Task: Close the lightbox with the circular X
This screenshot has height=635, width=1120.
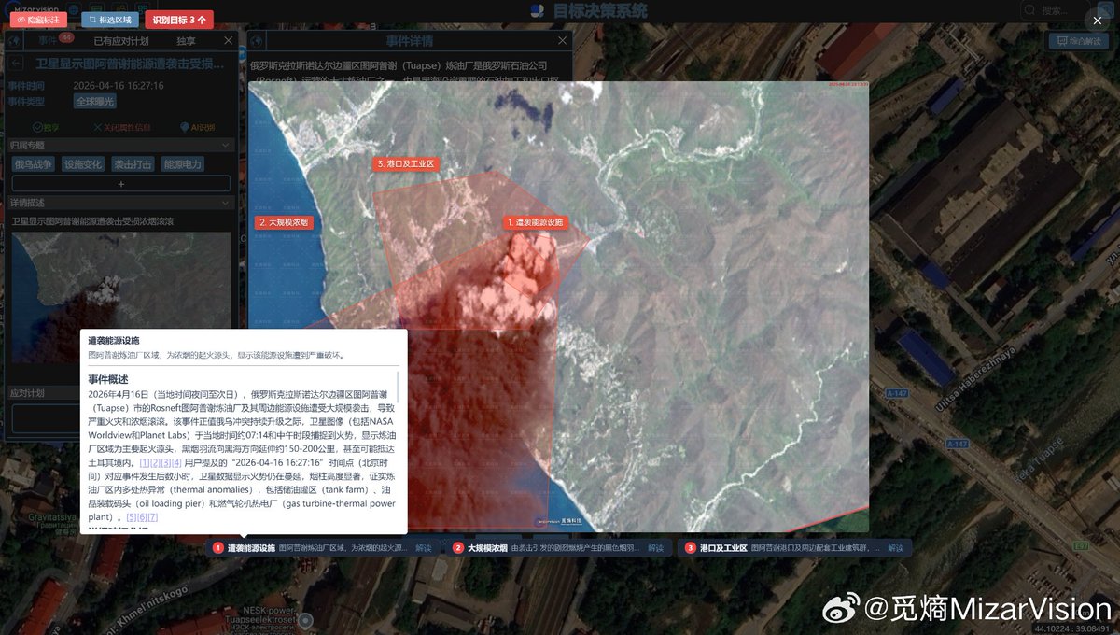Action: tap(1098, 20)
